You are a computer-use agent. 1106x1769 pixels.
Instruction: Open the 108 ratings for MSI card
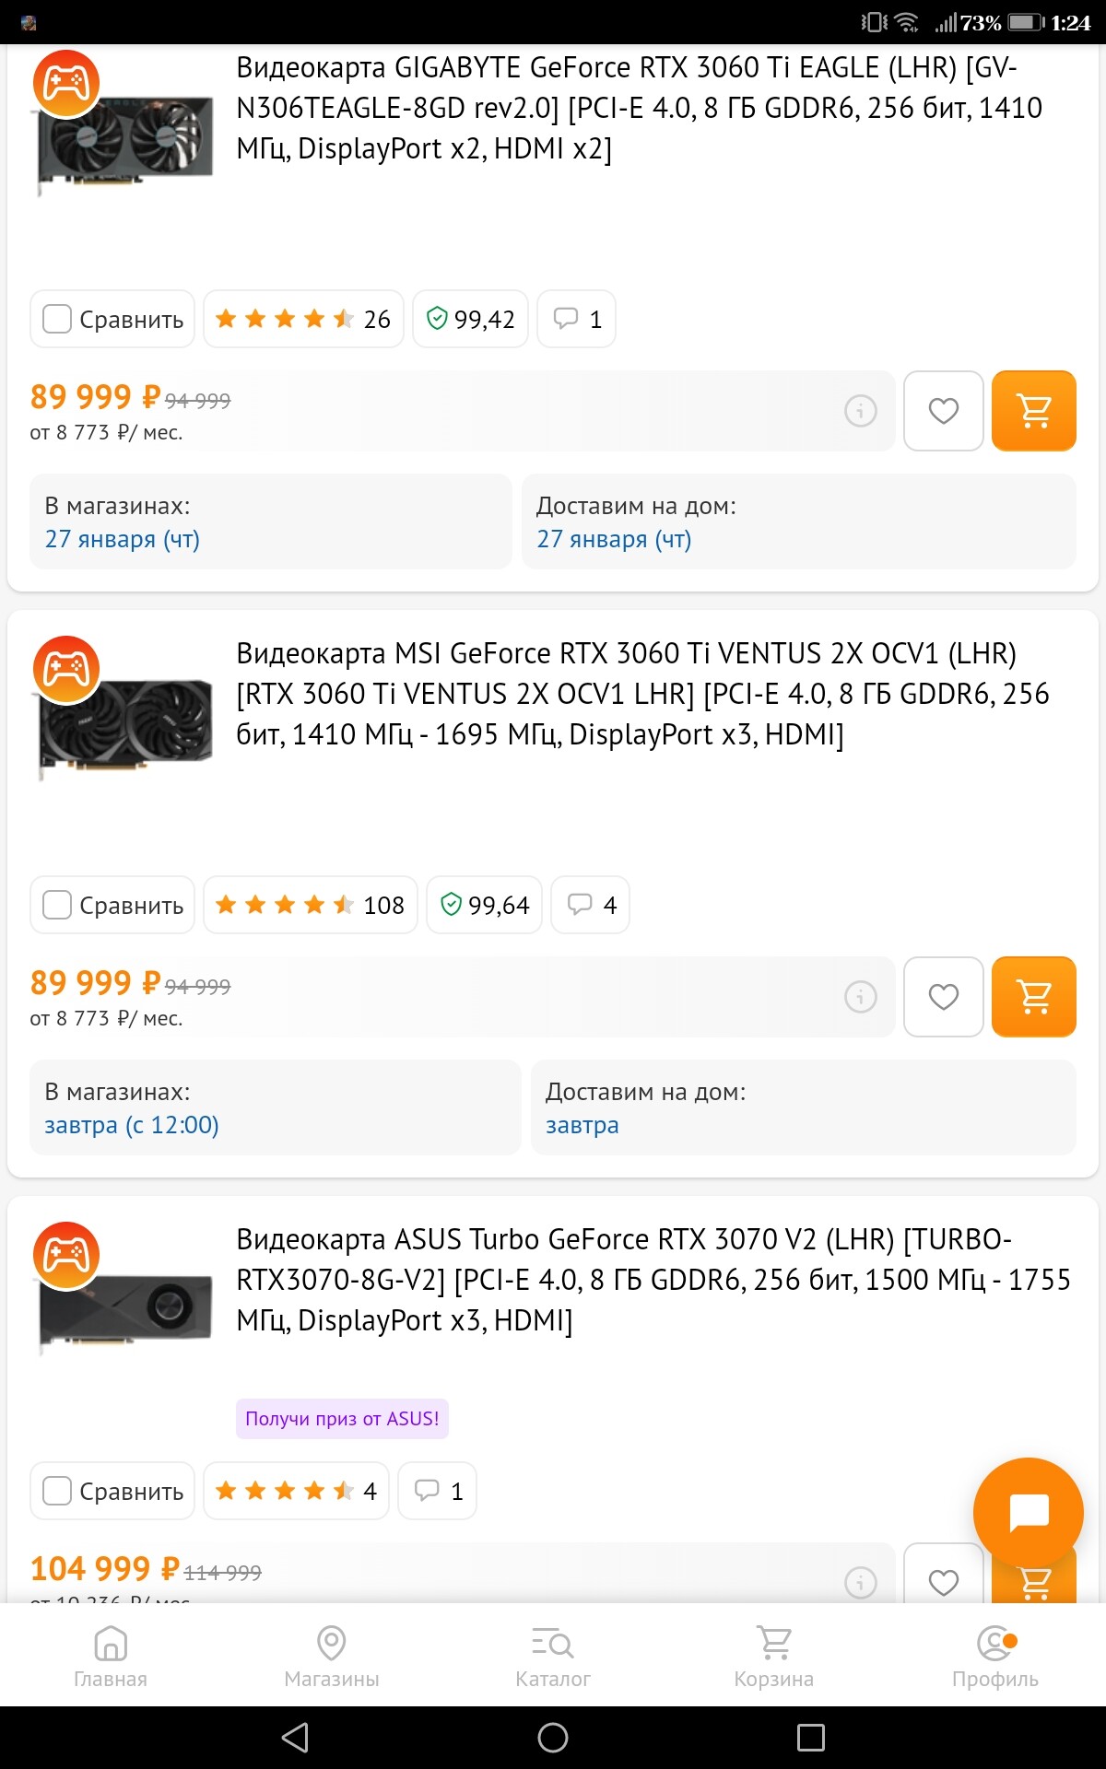pyautogui.click(x=311, y=906)
